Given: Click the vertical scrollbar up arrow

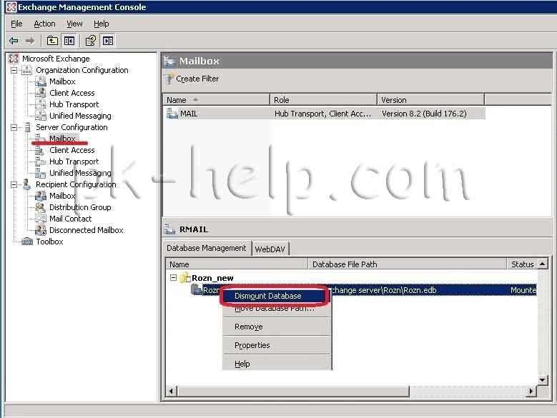Looking at the screenshot, I should pos(543,264).
